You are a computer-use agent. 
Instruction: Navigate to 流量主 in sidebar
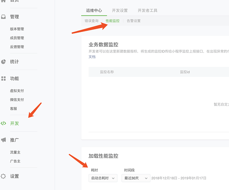[x=15, y=152]
